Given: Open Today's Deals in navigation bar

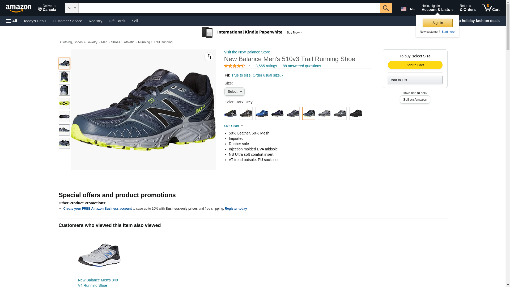Looking at the screenshot, I should 35,21.
